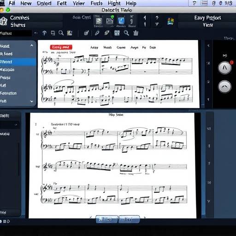The height and width of the screenshot is (236, 236).
Task: Open the Hight menu
Action: pos(114,3)
